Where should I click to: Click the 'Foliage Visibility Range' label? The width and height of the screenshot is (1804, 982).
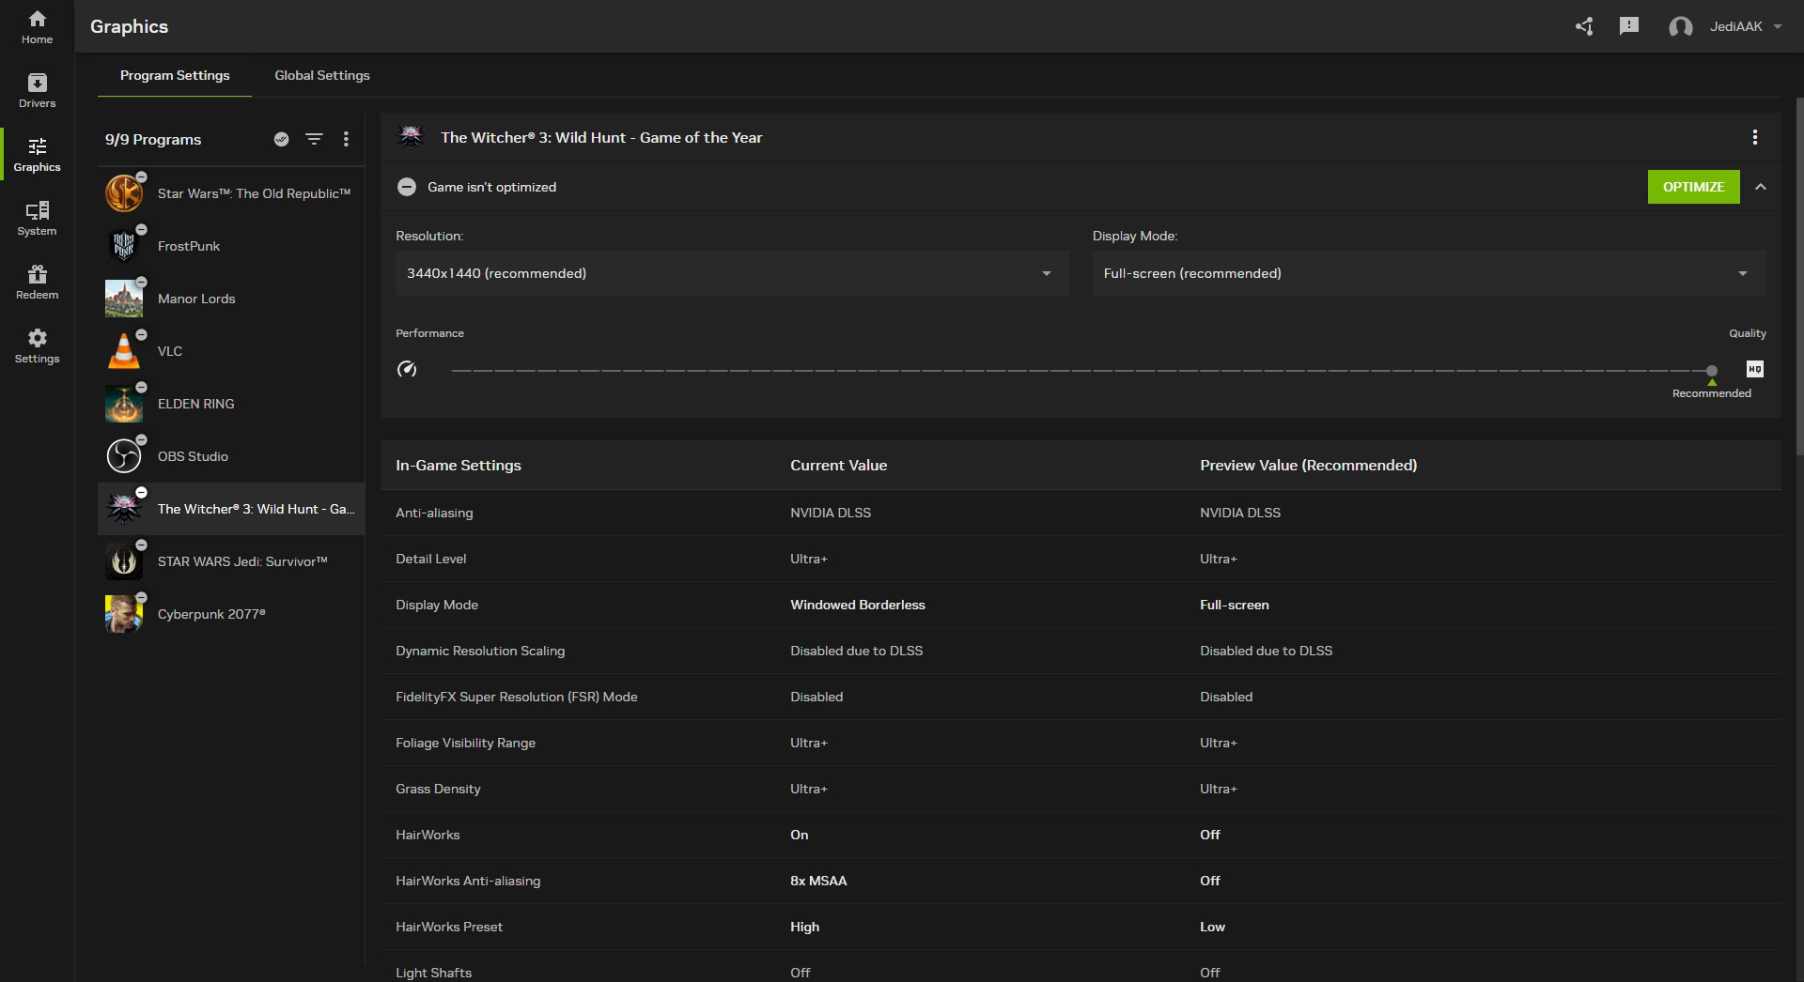465,743
